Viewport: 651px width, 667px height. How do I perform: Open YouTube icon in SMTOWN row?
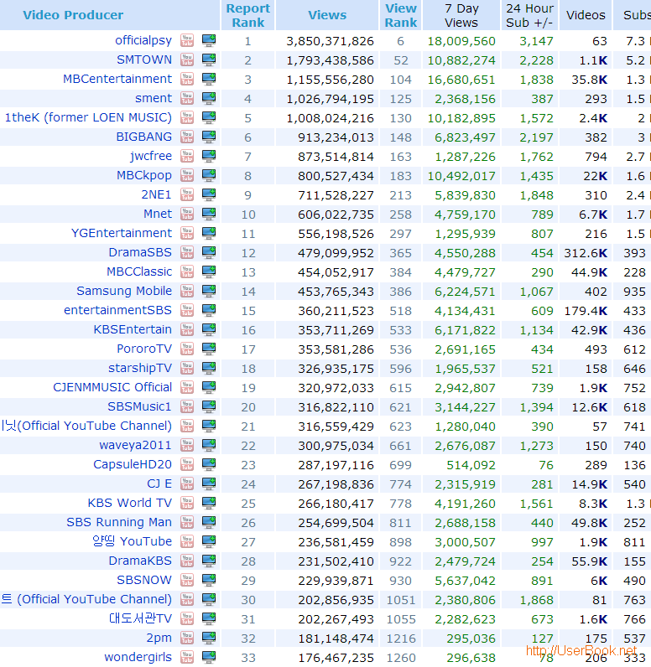187,59
